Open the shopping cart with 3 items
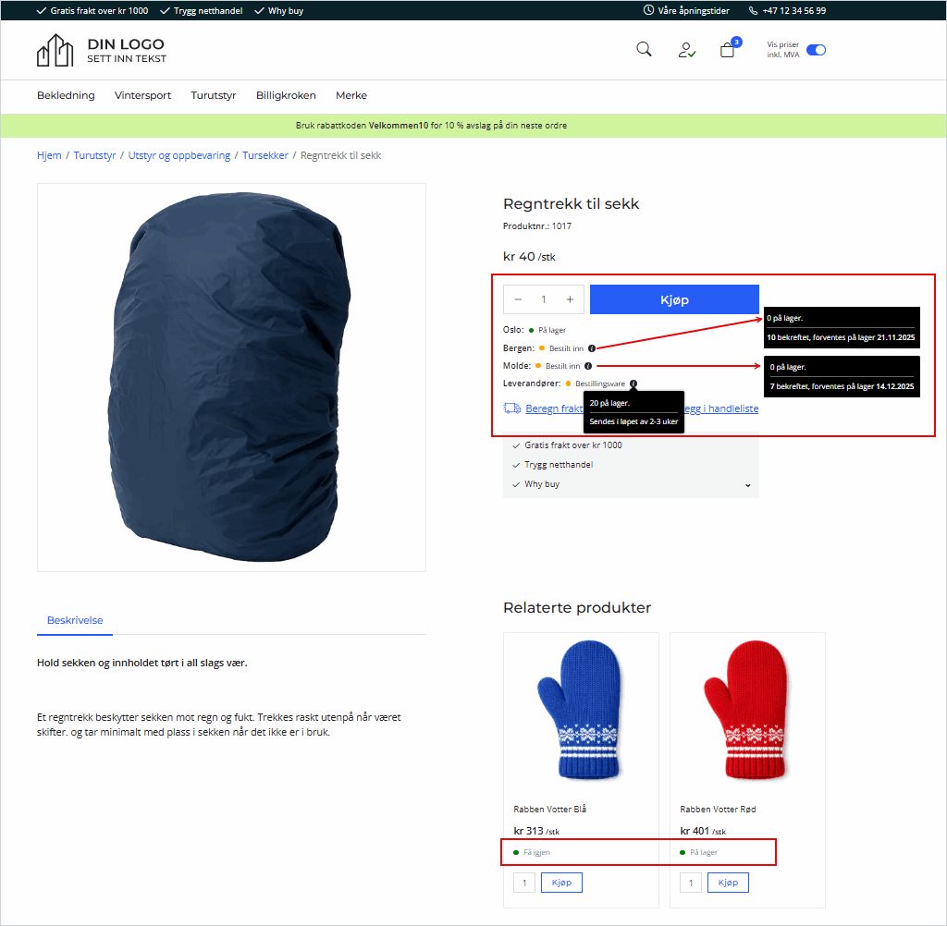This screenshot has width=947, height=926. (x=727, y=49)
